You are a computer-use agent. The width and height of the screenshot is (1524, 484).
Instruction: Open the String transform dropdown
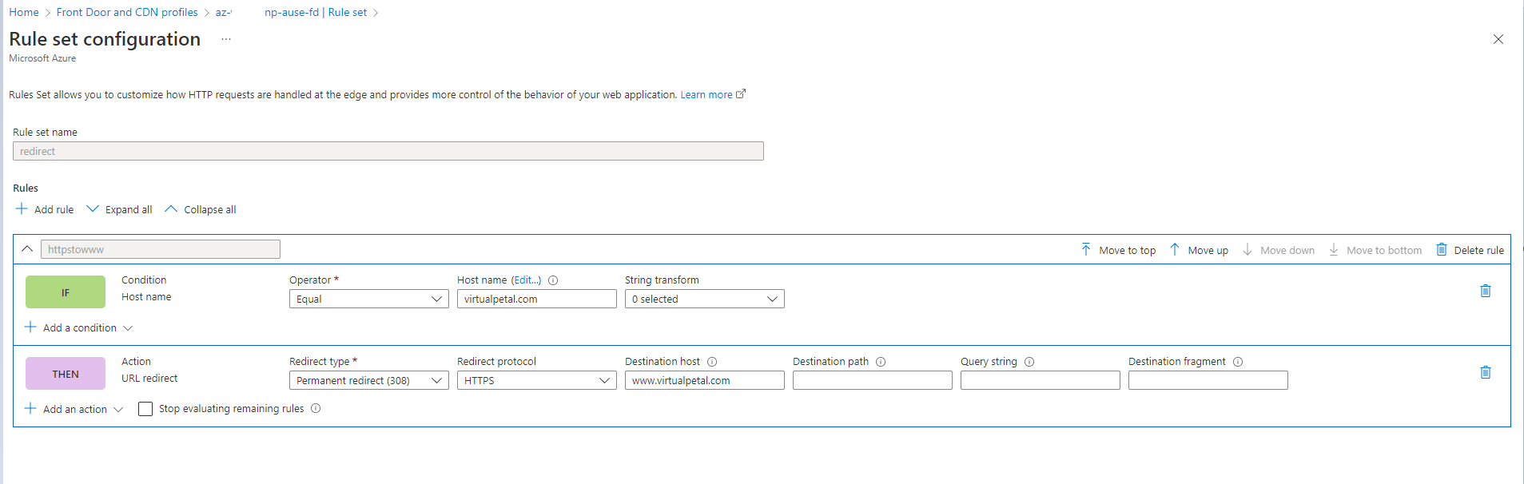705,299
